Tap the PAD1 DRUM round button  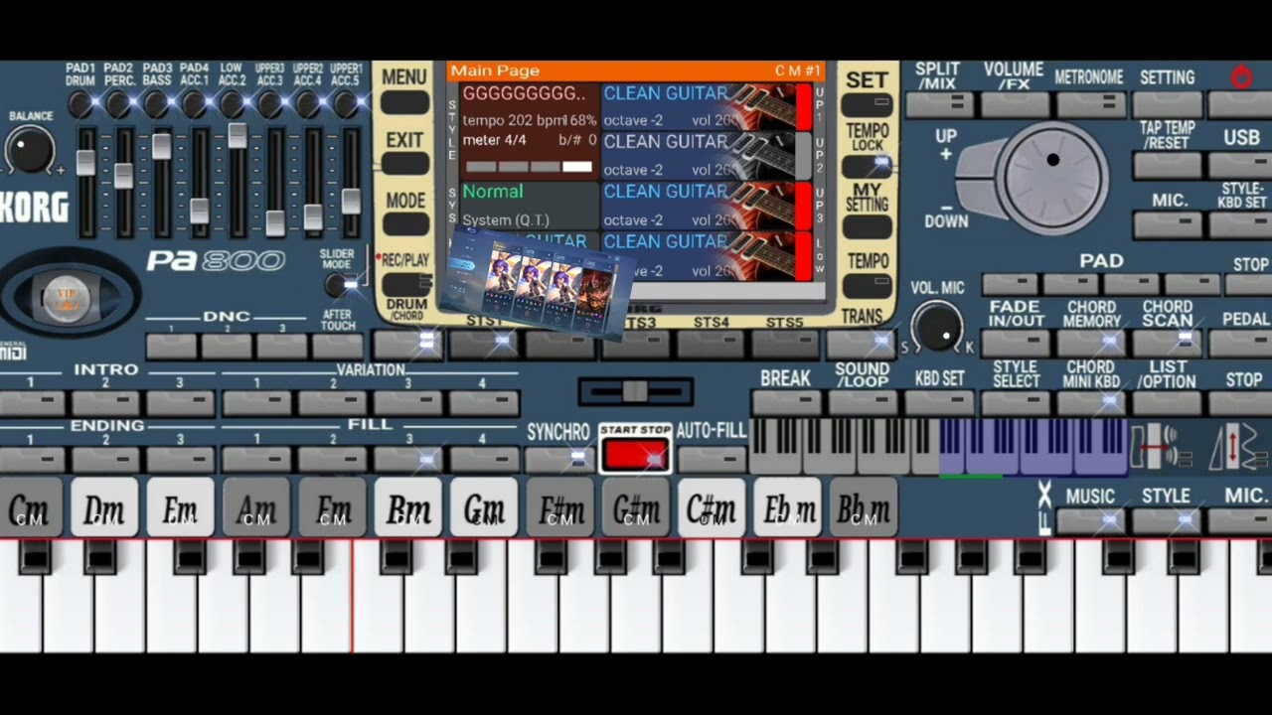pyautogui.click(x=81, y=103)
